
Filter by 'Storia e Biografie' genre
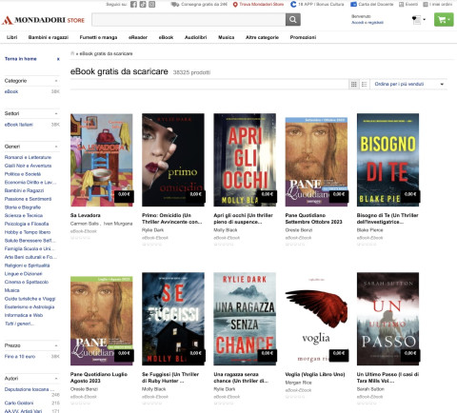pos(23,207)
